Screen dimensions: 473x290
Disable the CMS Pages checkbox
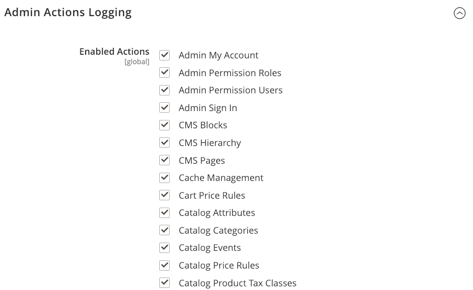(x=164, y=160)
